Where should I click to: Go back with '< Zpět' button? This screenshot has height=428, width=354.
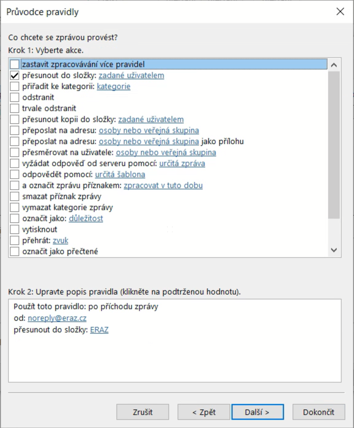[204, 412]
